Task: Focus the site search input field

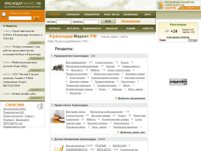Action: [x=20, y=18]
